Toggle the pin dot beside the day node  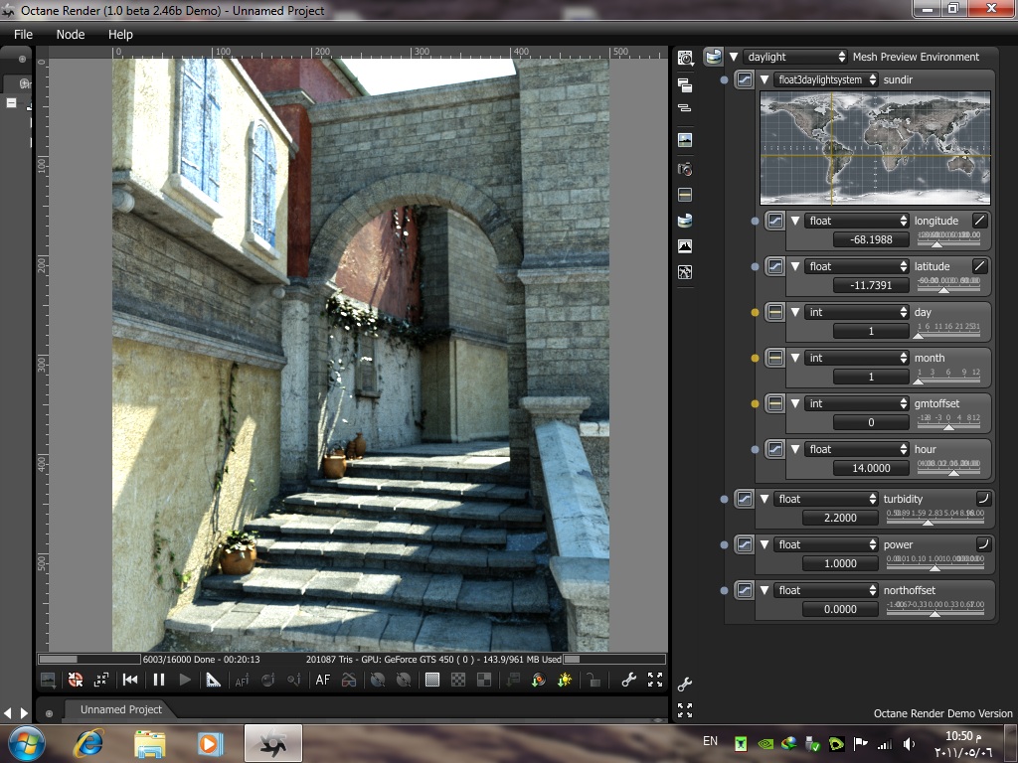pos(755,312)
